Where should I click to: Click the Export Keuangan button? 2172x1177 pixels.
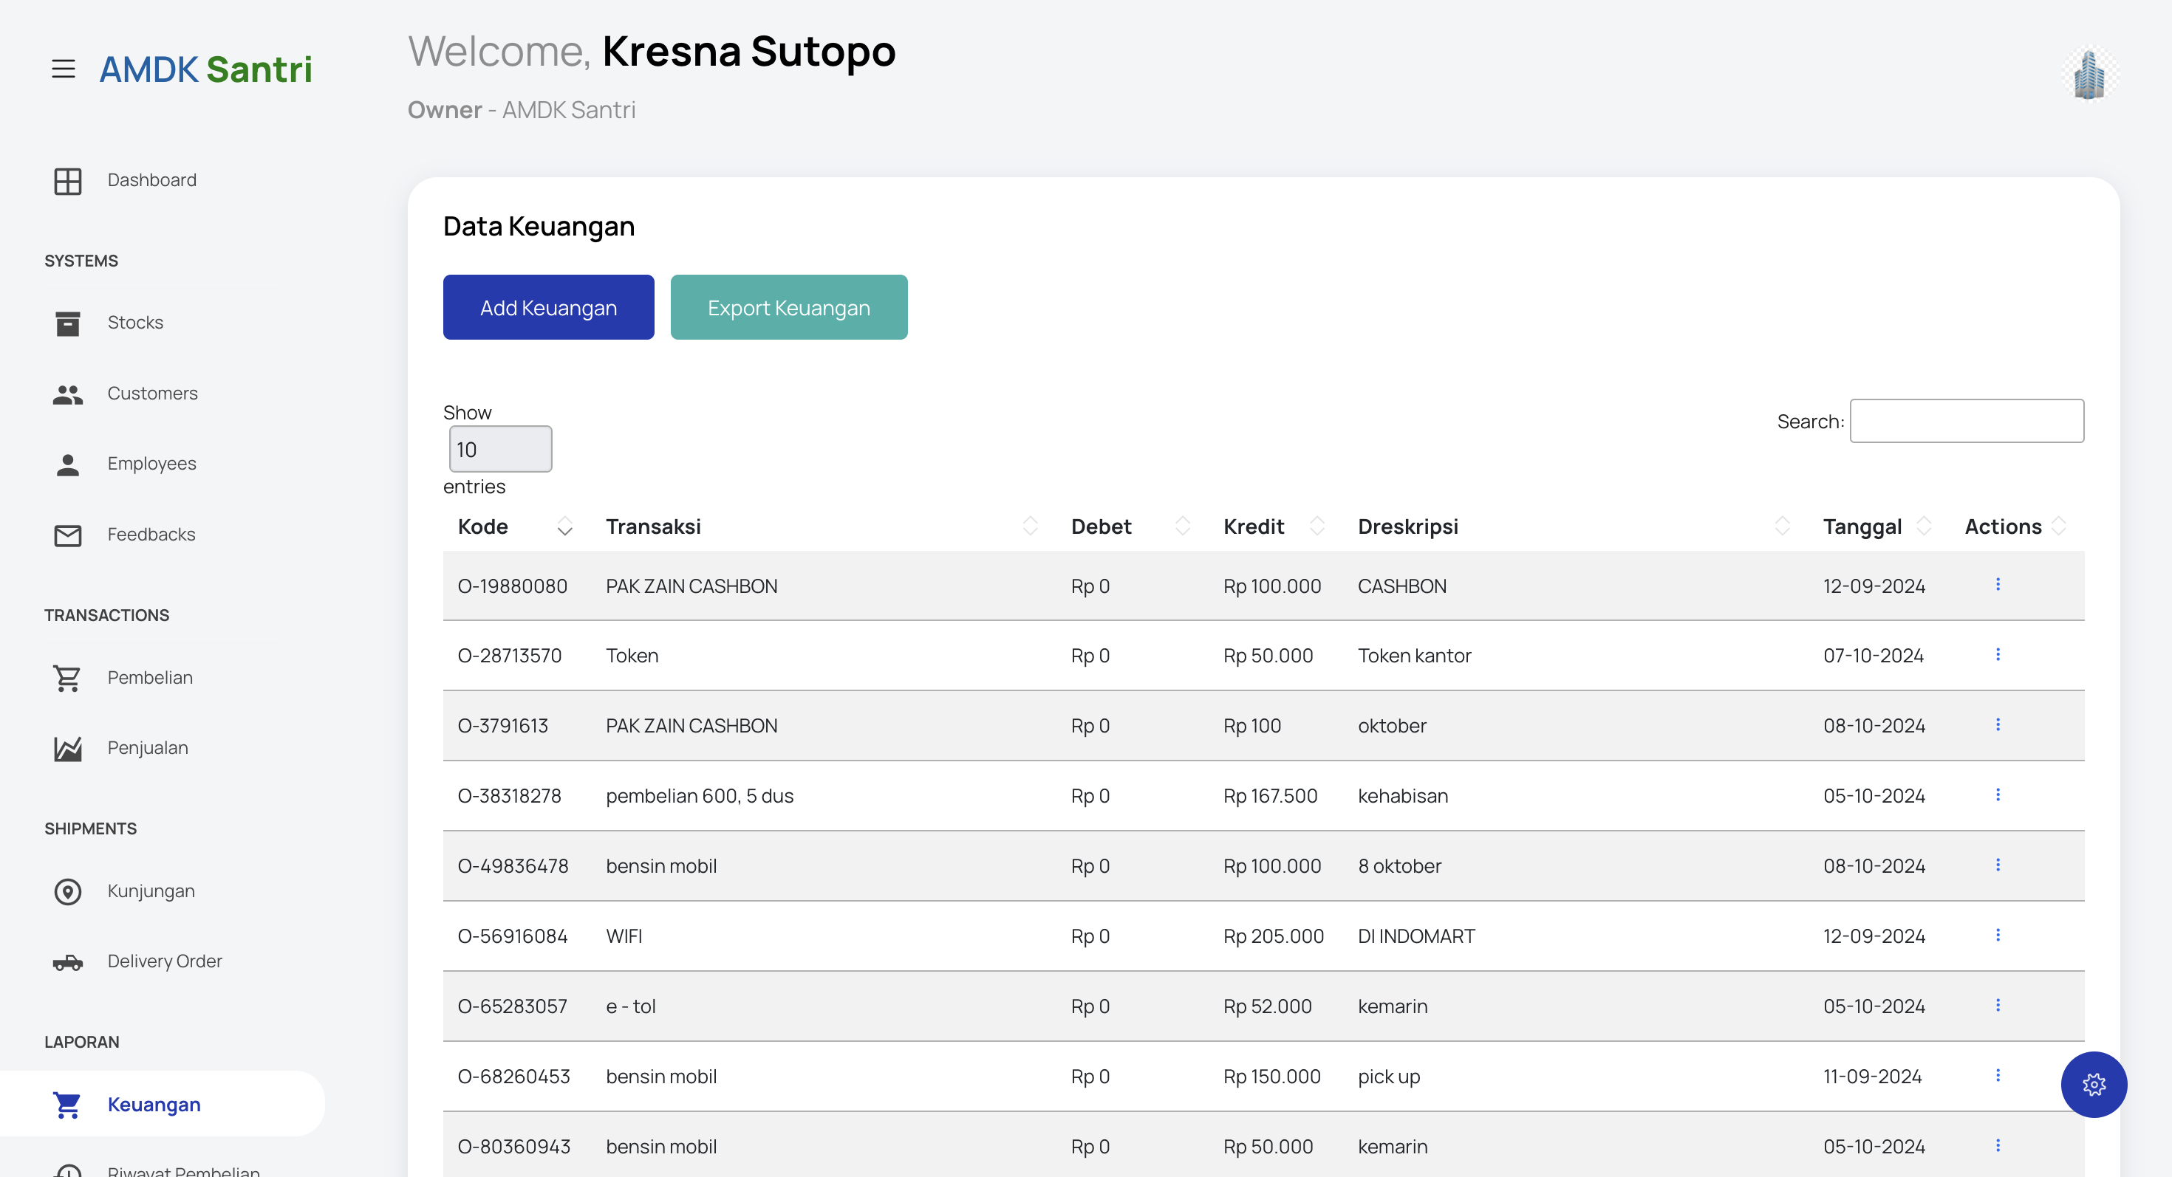point(788,307)
